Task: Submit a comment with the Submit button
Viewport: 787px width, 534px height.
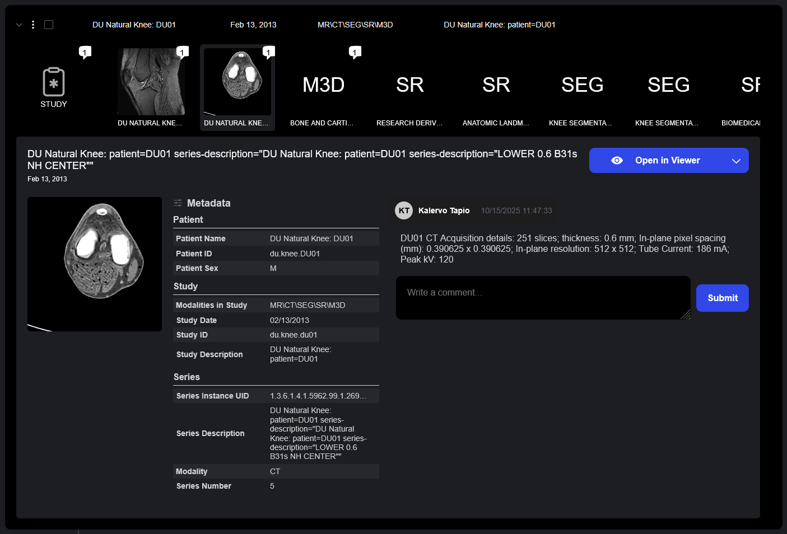Action: 722,298
